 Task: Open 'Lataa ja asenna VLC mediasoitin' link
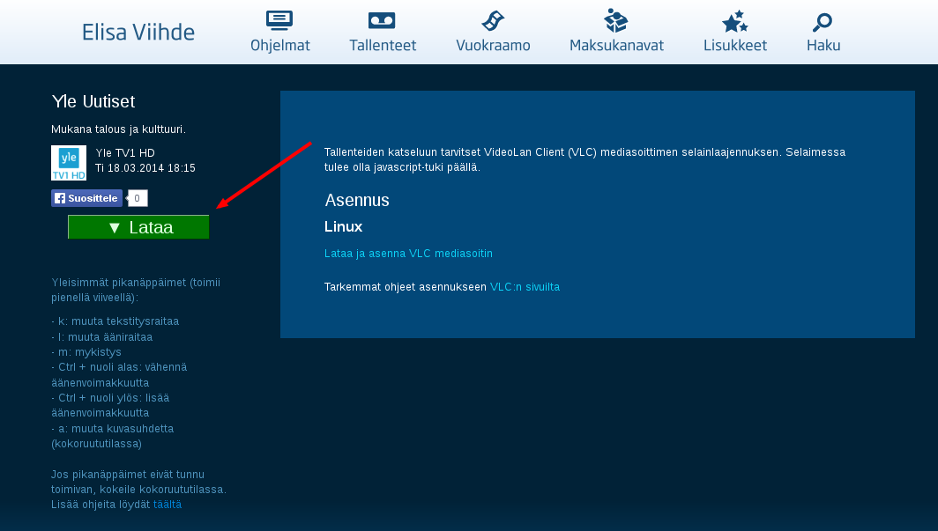(408, 254)
